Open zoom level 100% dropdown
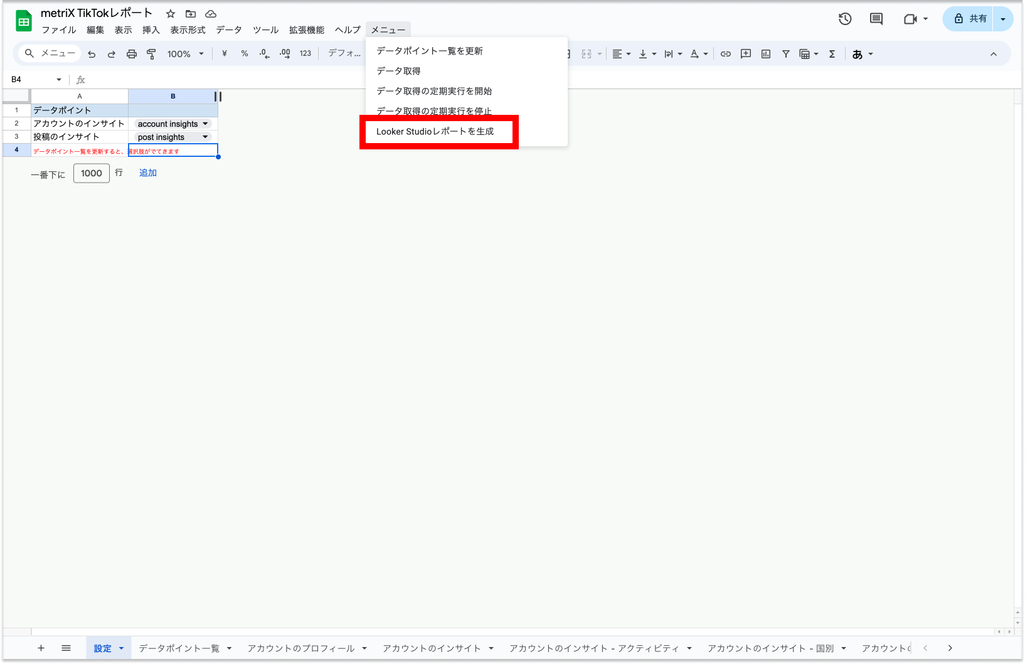1025x664 pixels. 186,54
